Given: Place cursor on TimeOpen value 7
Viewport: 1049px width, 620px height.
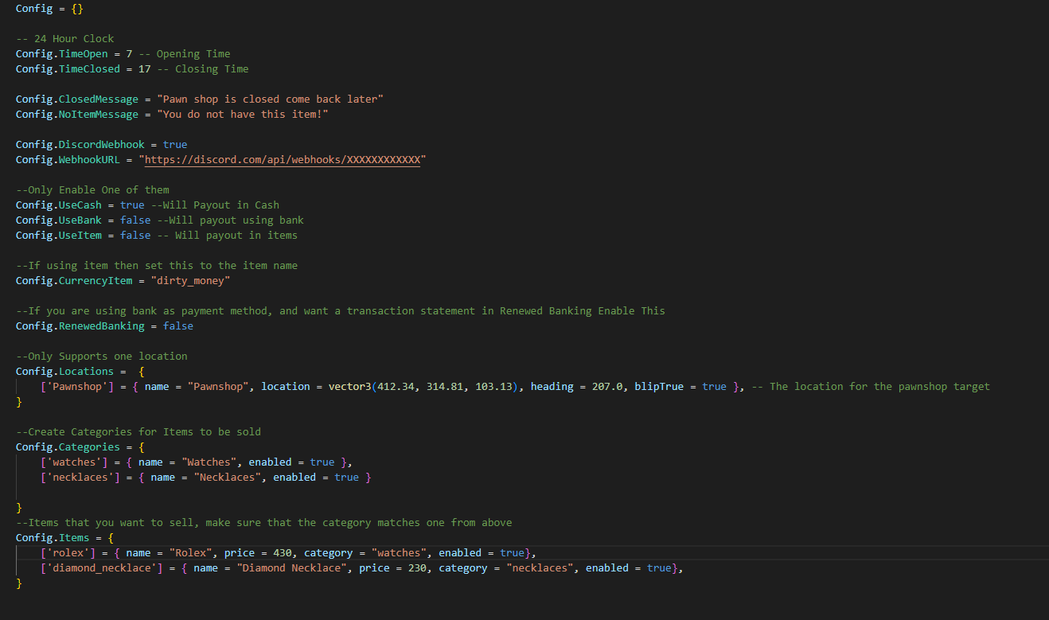Looking at the screenshot, I should click(x=129, y=54).
